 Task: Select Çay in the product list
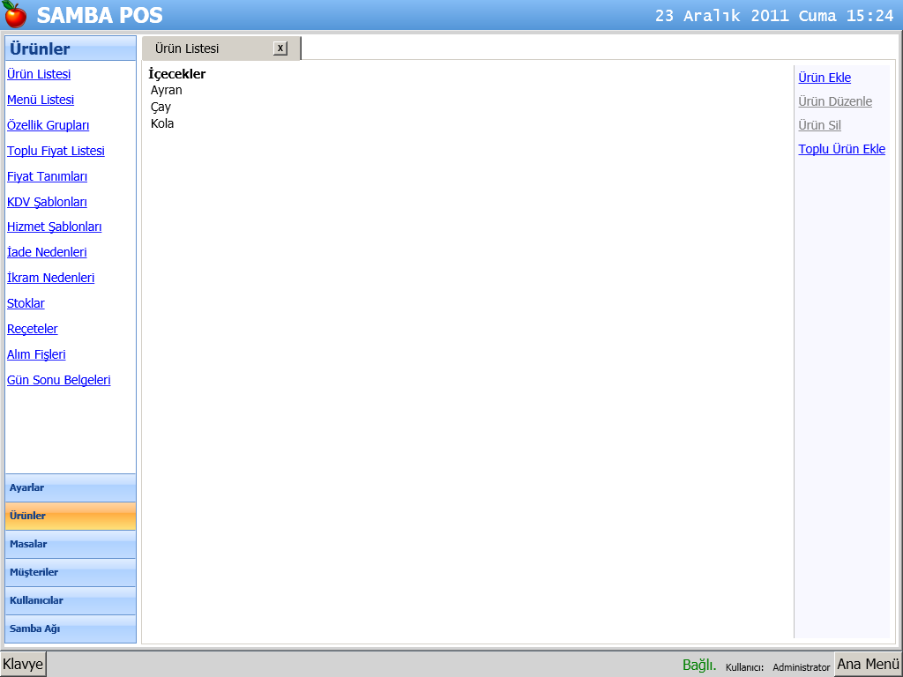click(160, 107)
